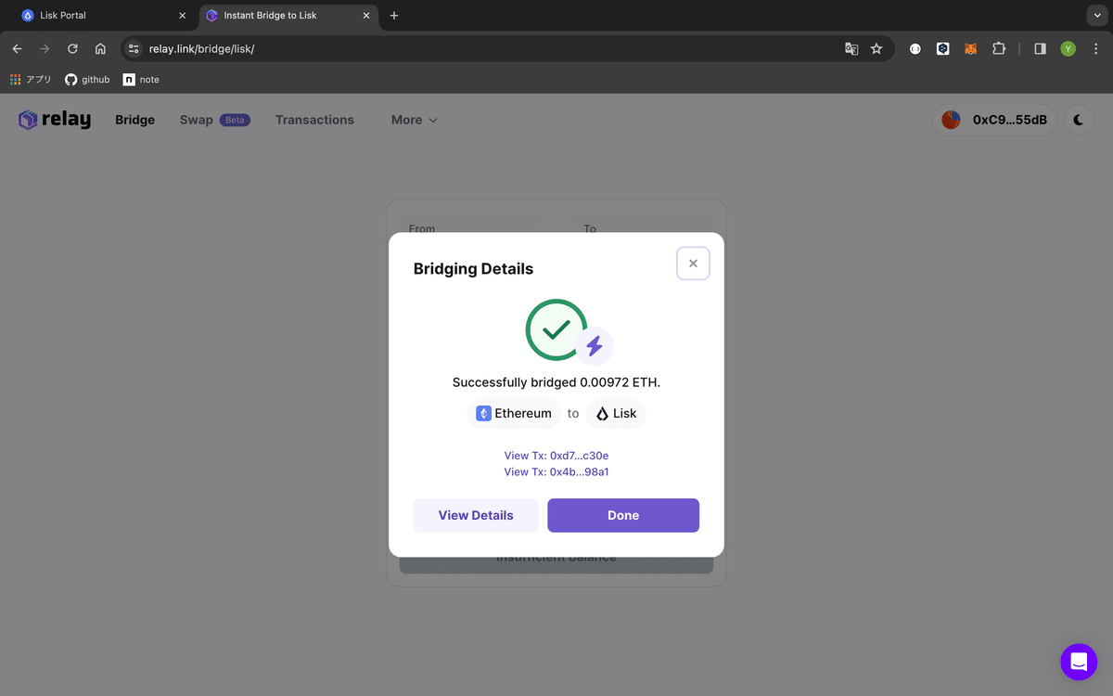
Task: Click the first round extension icon
Action: (915, 48)
